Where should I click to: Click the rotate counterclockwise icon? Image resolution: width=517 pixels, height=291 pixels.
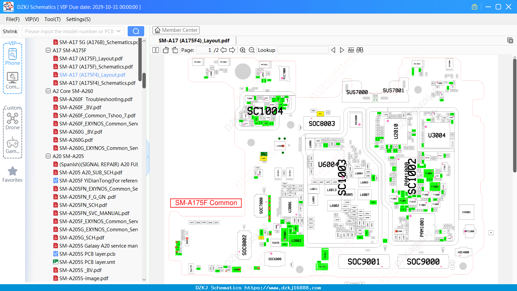(x=166, y=50)
